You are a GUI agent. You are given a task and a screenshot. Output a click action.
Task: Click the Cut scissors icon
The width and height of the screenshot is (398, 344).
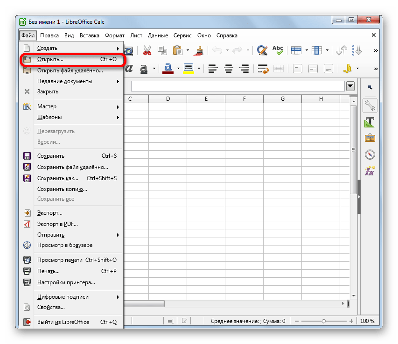(147, 50)
